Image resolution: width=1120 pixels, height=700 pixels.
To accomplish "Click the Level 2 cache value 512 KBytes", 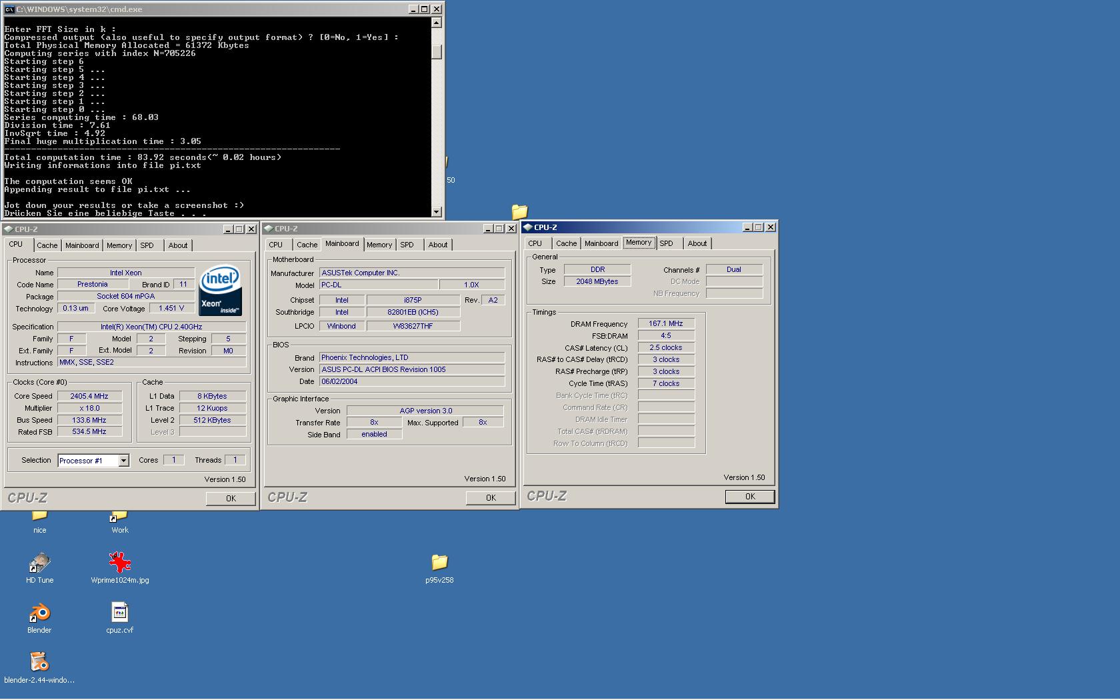I will click(212, 420).
